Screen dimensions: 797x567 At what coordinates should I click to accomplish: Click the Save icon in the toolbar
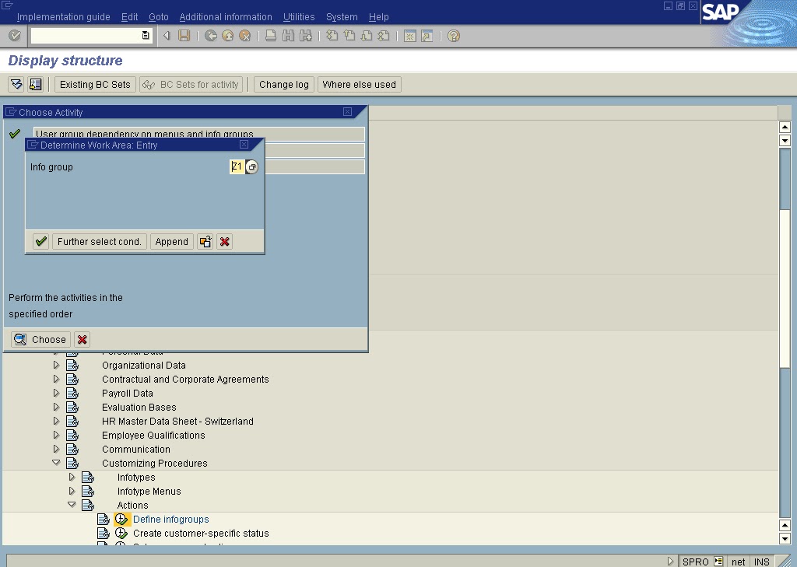pyautogui.click(x=185, y=36)
